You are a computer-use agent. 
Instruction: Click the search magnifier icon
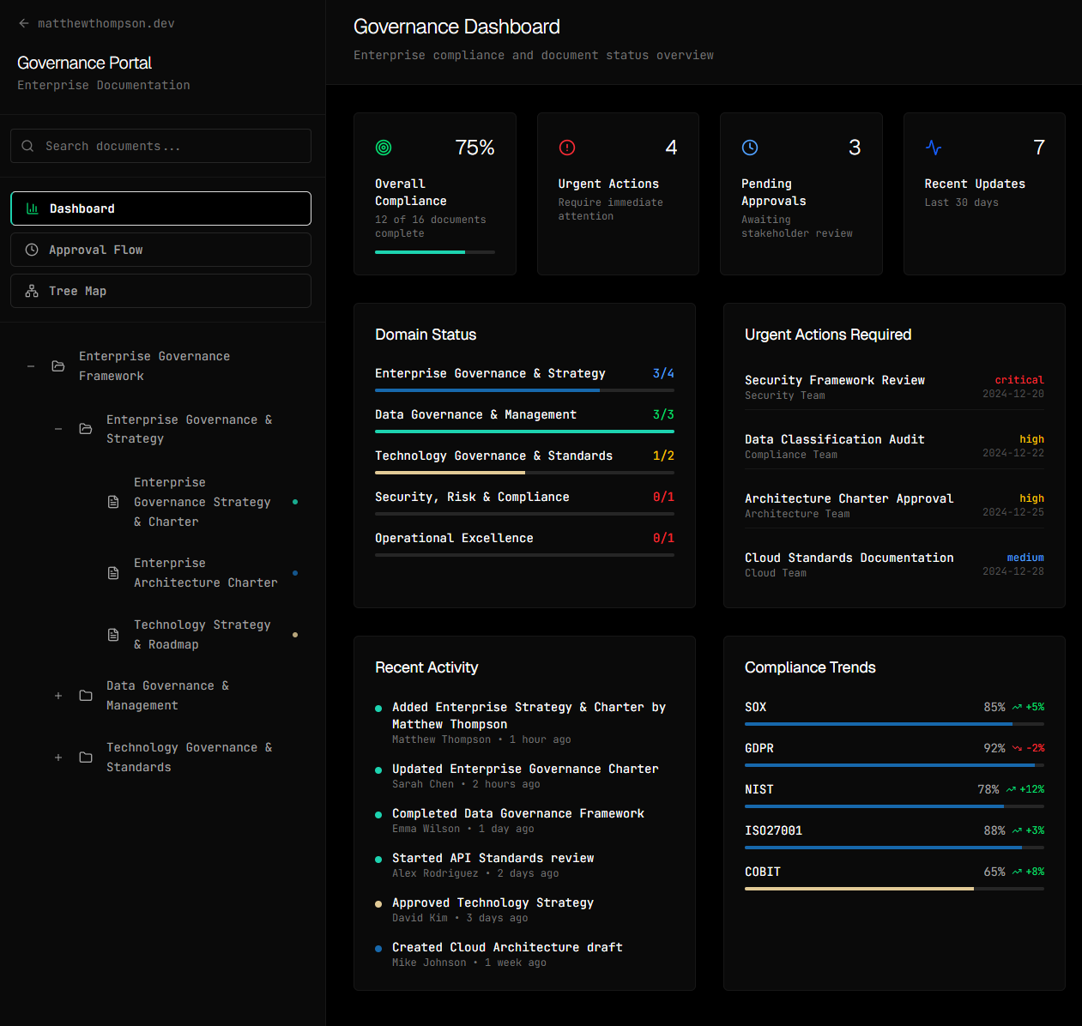click(x=27, y=146)
